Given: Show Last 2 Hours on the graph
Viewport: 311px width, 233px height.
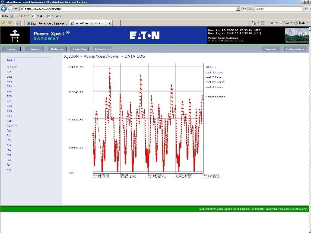Looking at the screenshot, I should [214, 87].
